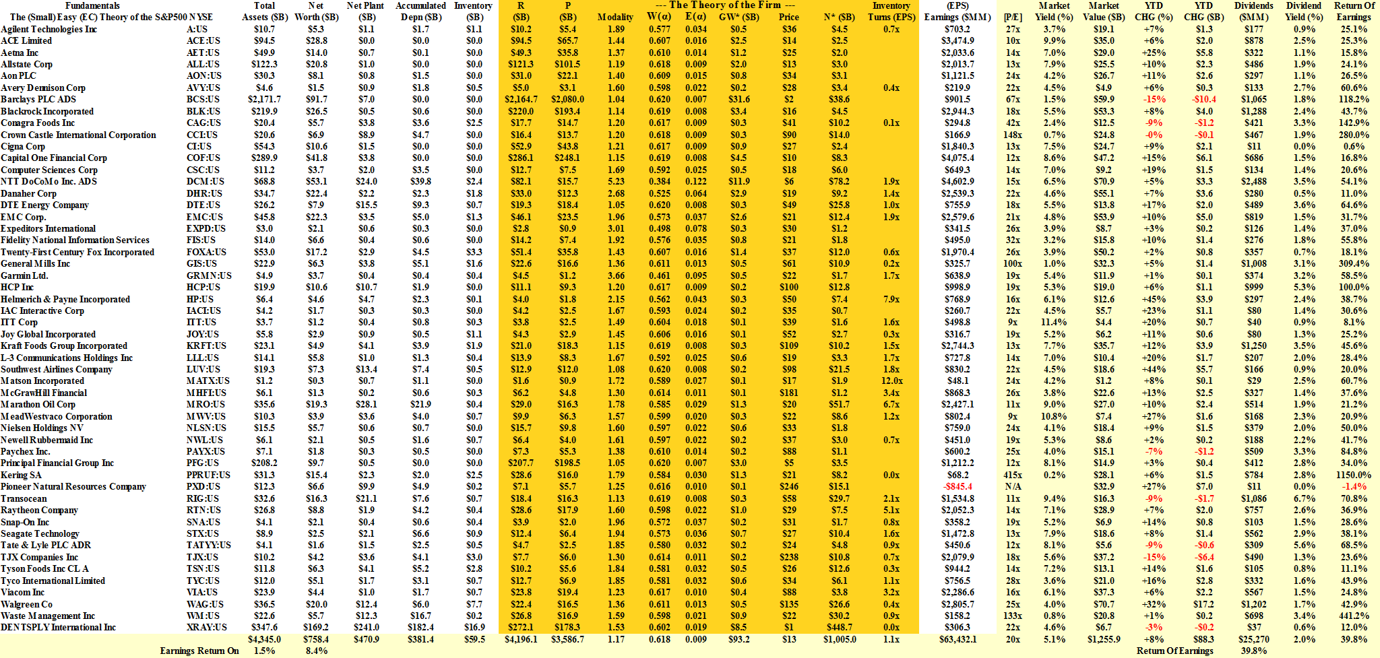Click the Inventory Turns (EPS) header
This screenshot has height=658, width=1380.
(x=891, y=11)
